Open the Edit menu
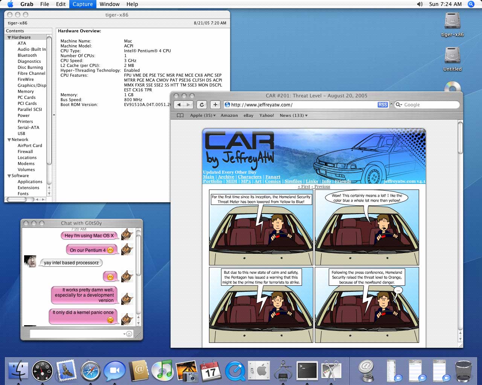The image size is (482, 385). (61, 4)
